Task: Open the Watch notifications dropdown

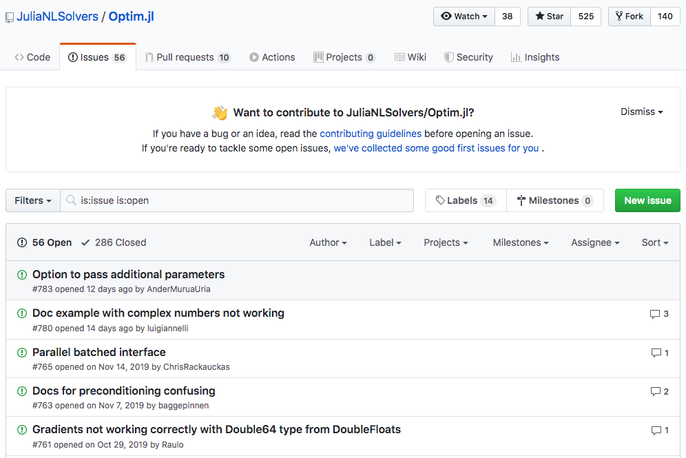Action: click(464, 17)
